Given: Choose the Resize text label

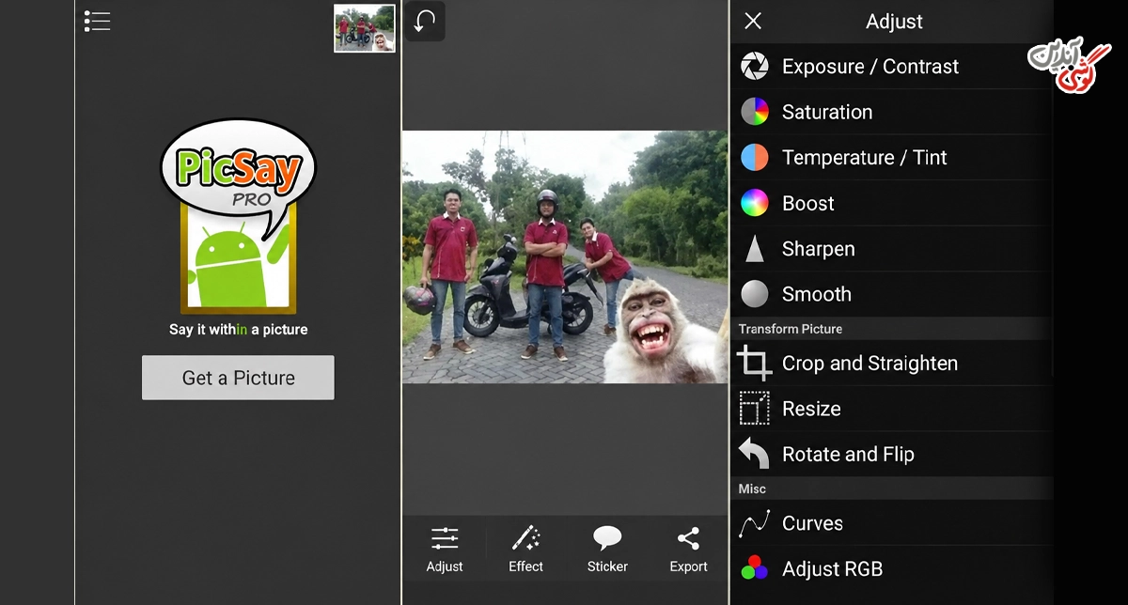Looking at the screenshot, I should click(811, 409).
